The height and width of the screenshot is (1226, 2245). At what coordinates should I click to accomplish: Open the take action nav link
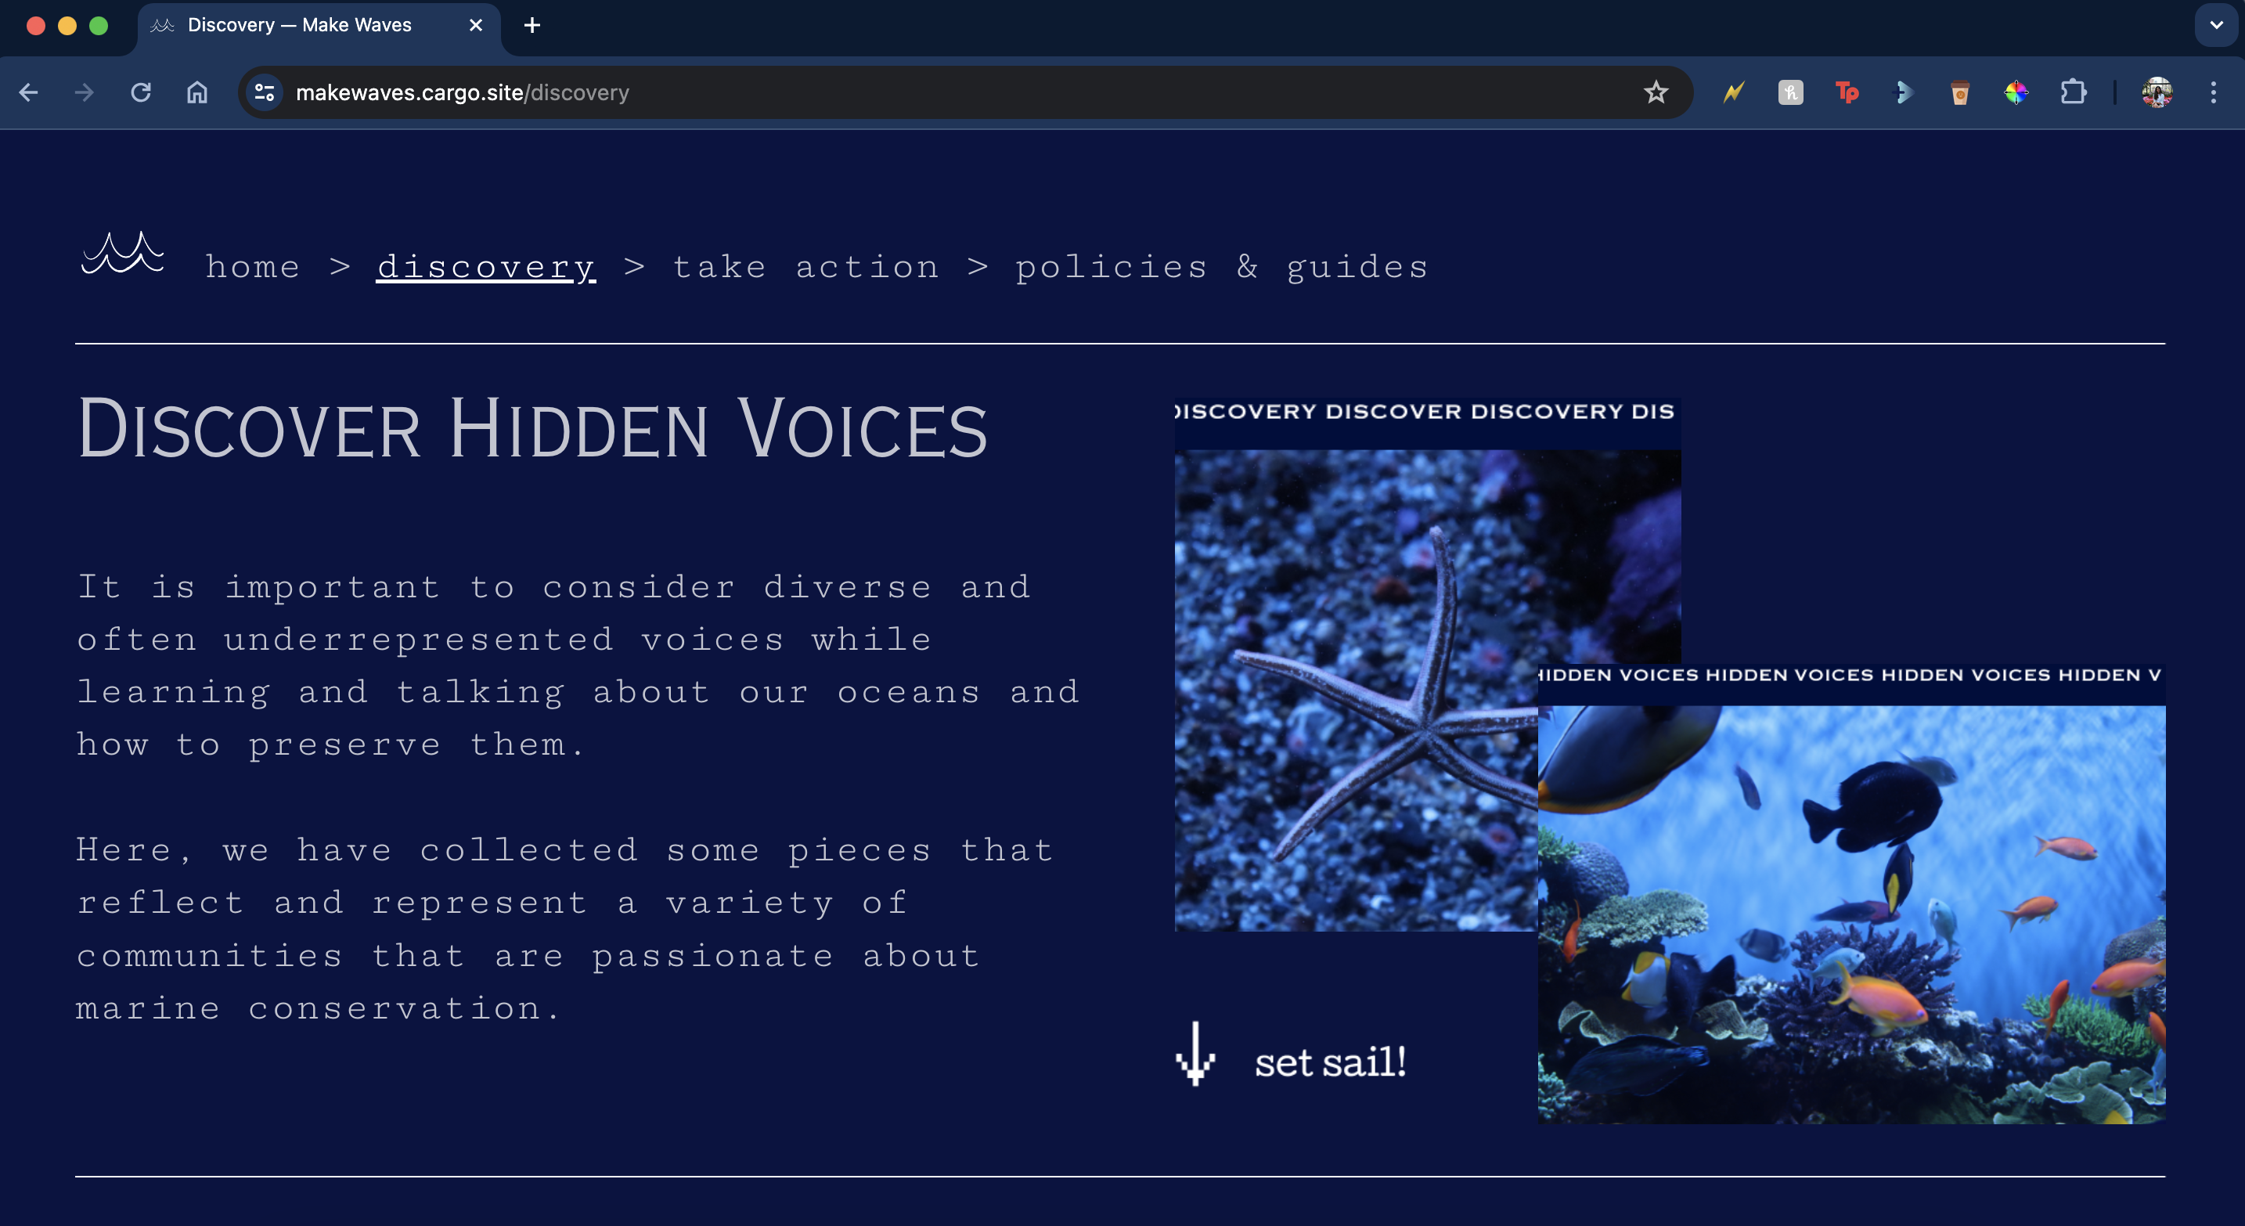point(807,267)
